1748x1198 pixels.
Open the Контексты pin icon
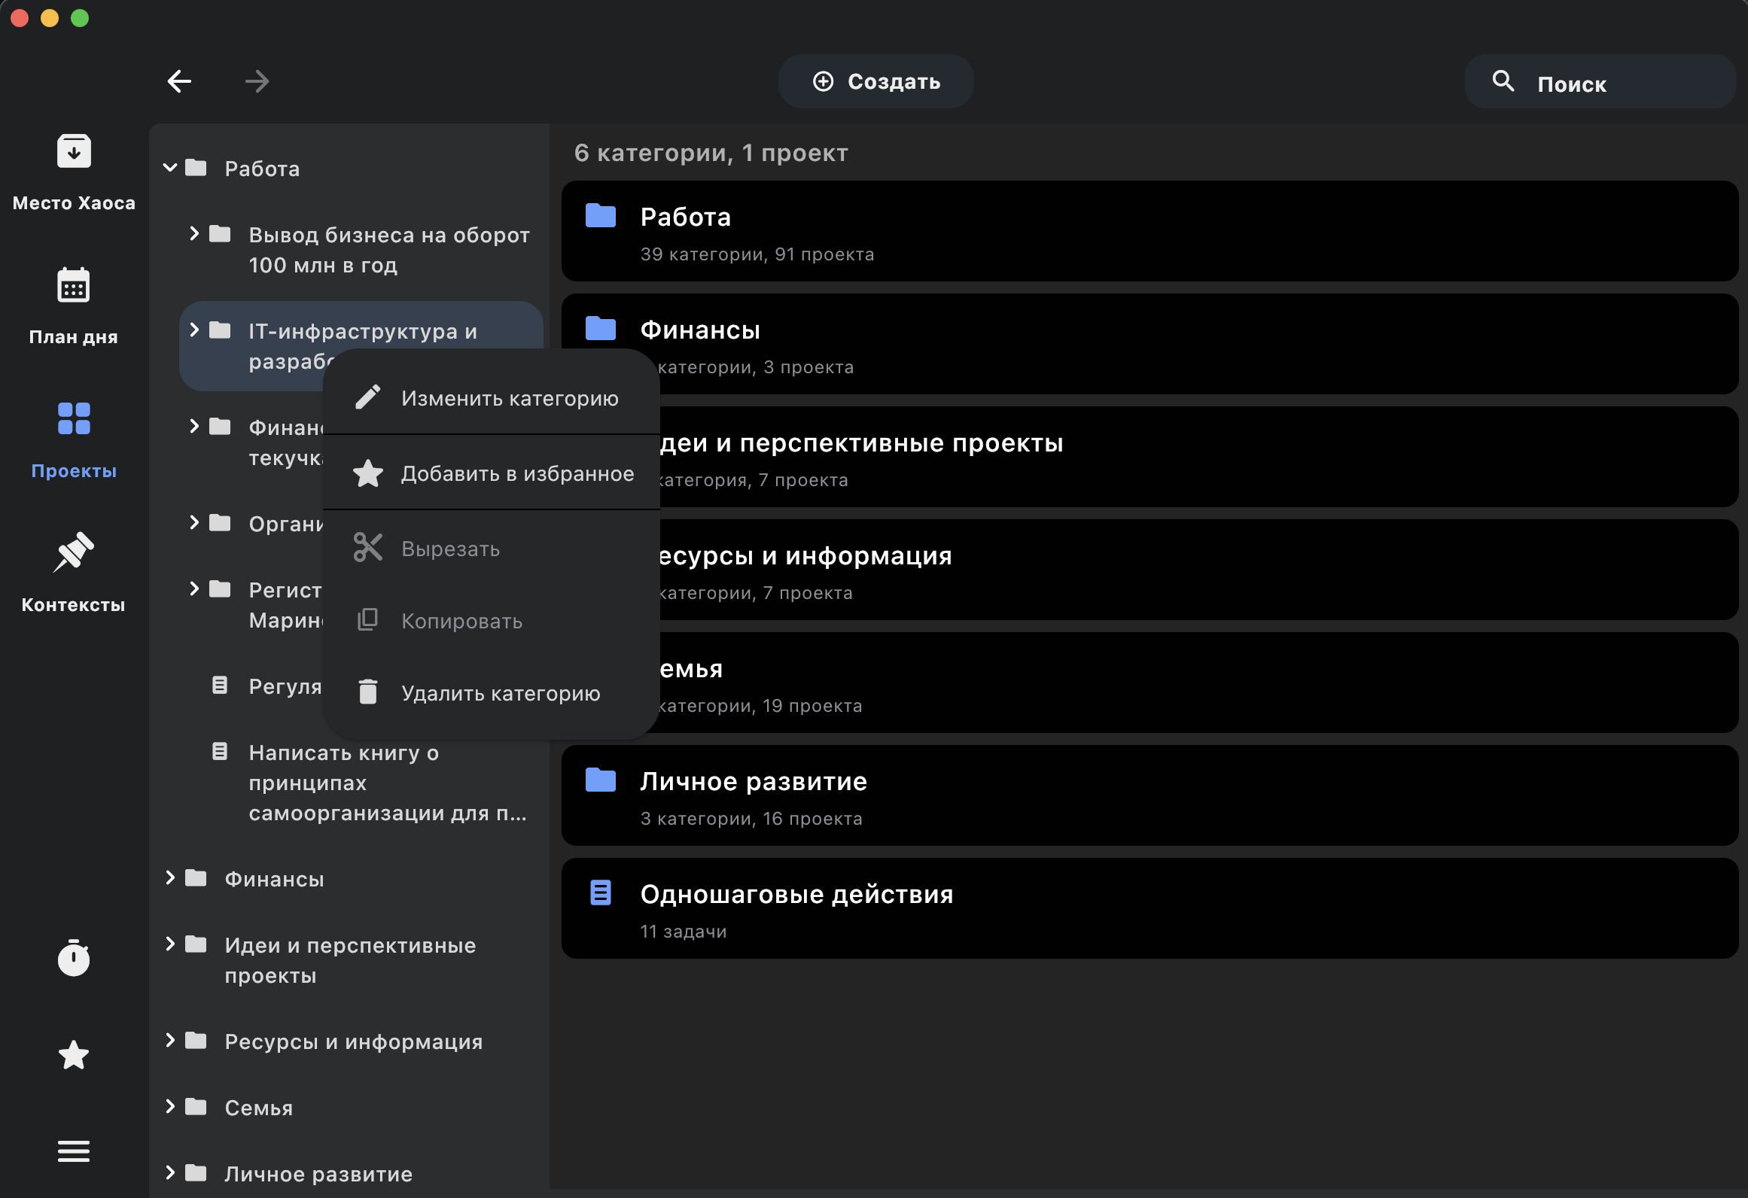coord(74,552)
